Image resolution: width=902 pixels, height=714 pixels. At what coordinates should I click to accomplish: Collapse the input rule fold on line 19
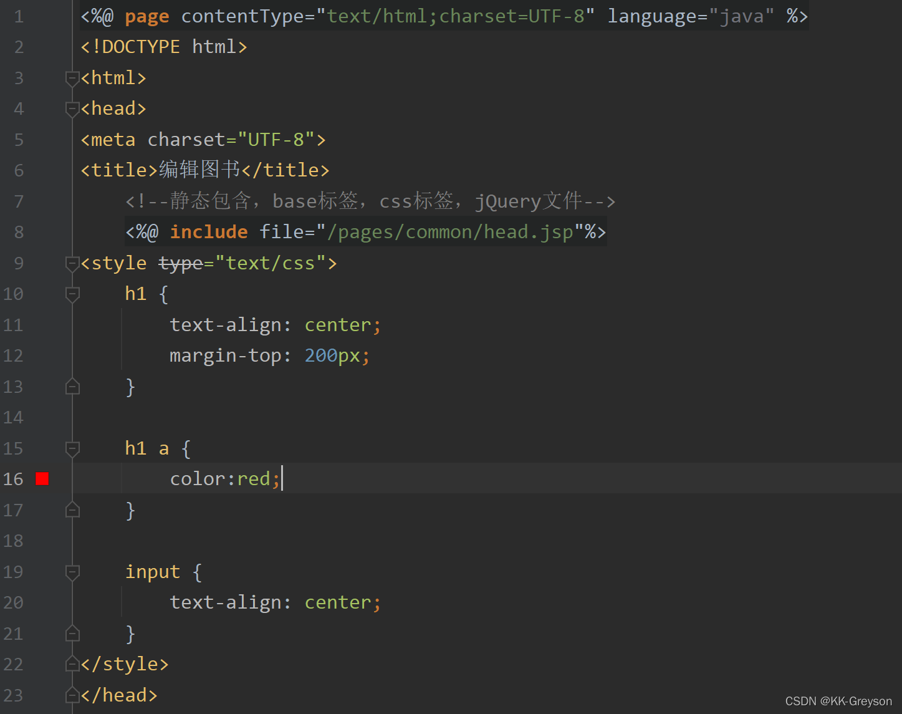tap(72, 572)
